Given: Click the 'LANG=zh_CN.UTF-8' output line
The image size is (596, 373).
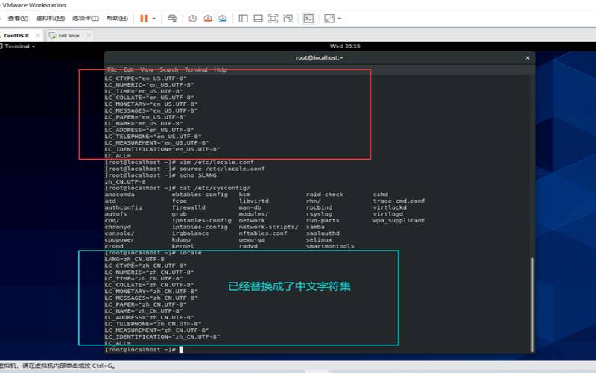Looking at the screenshot, I should coord(135,259).
